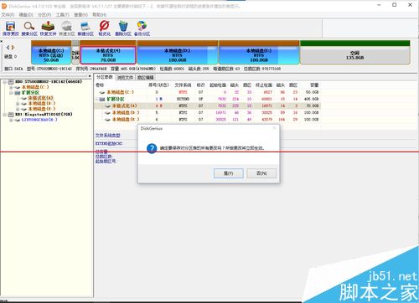Collapse 扩展分区 row in partition table
Screen dimensions: 419x303
(x=96, y=99)
